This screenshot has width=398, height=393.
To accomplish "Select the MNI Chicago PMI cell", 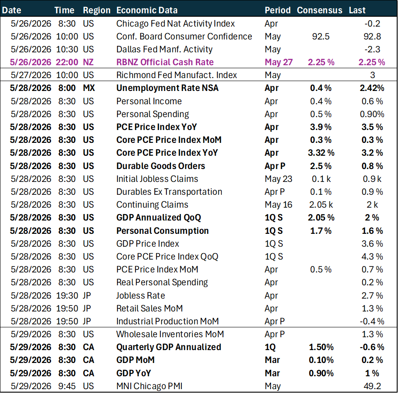I will [149, 386].
